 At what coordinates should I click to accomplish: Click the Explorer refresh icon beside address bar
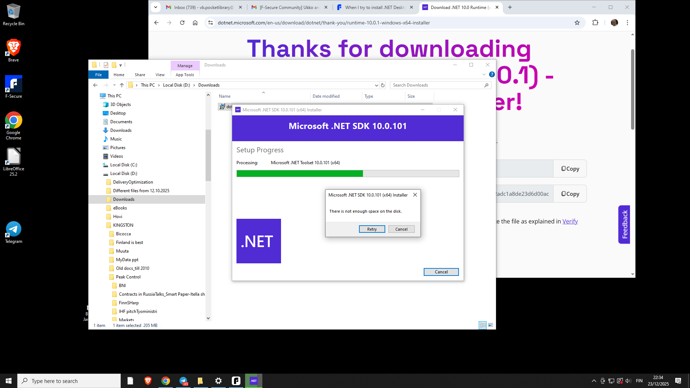(383, 85)
